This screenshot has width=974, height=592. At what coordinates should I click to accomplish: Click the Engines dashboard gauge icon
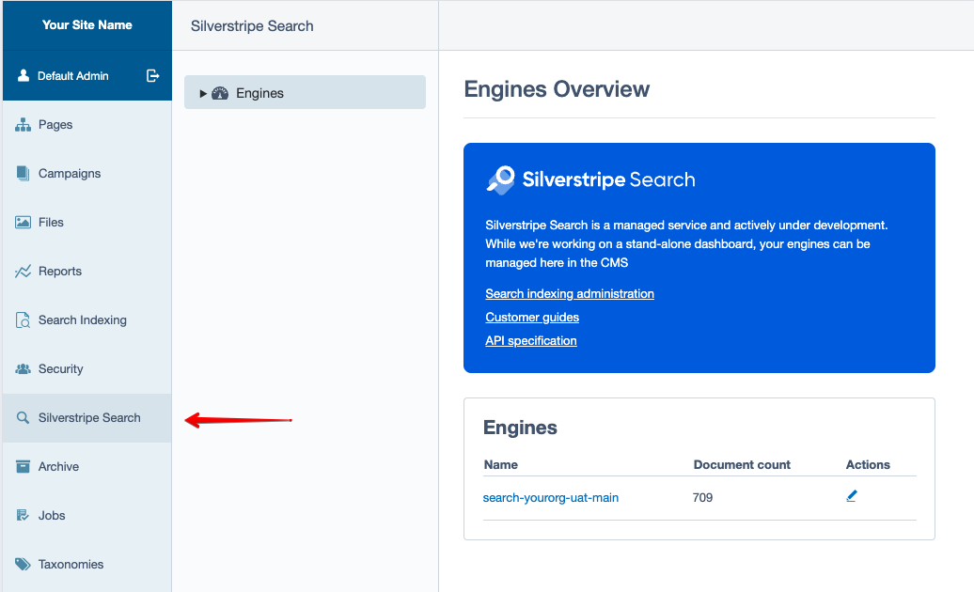point(221,93)
